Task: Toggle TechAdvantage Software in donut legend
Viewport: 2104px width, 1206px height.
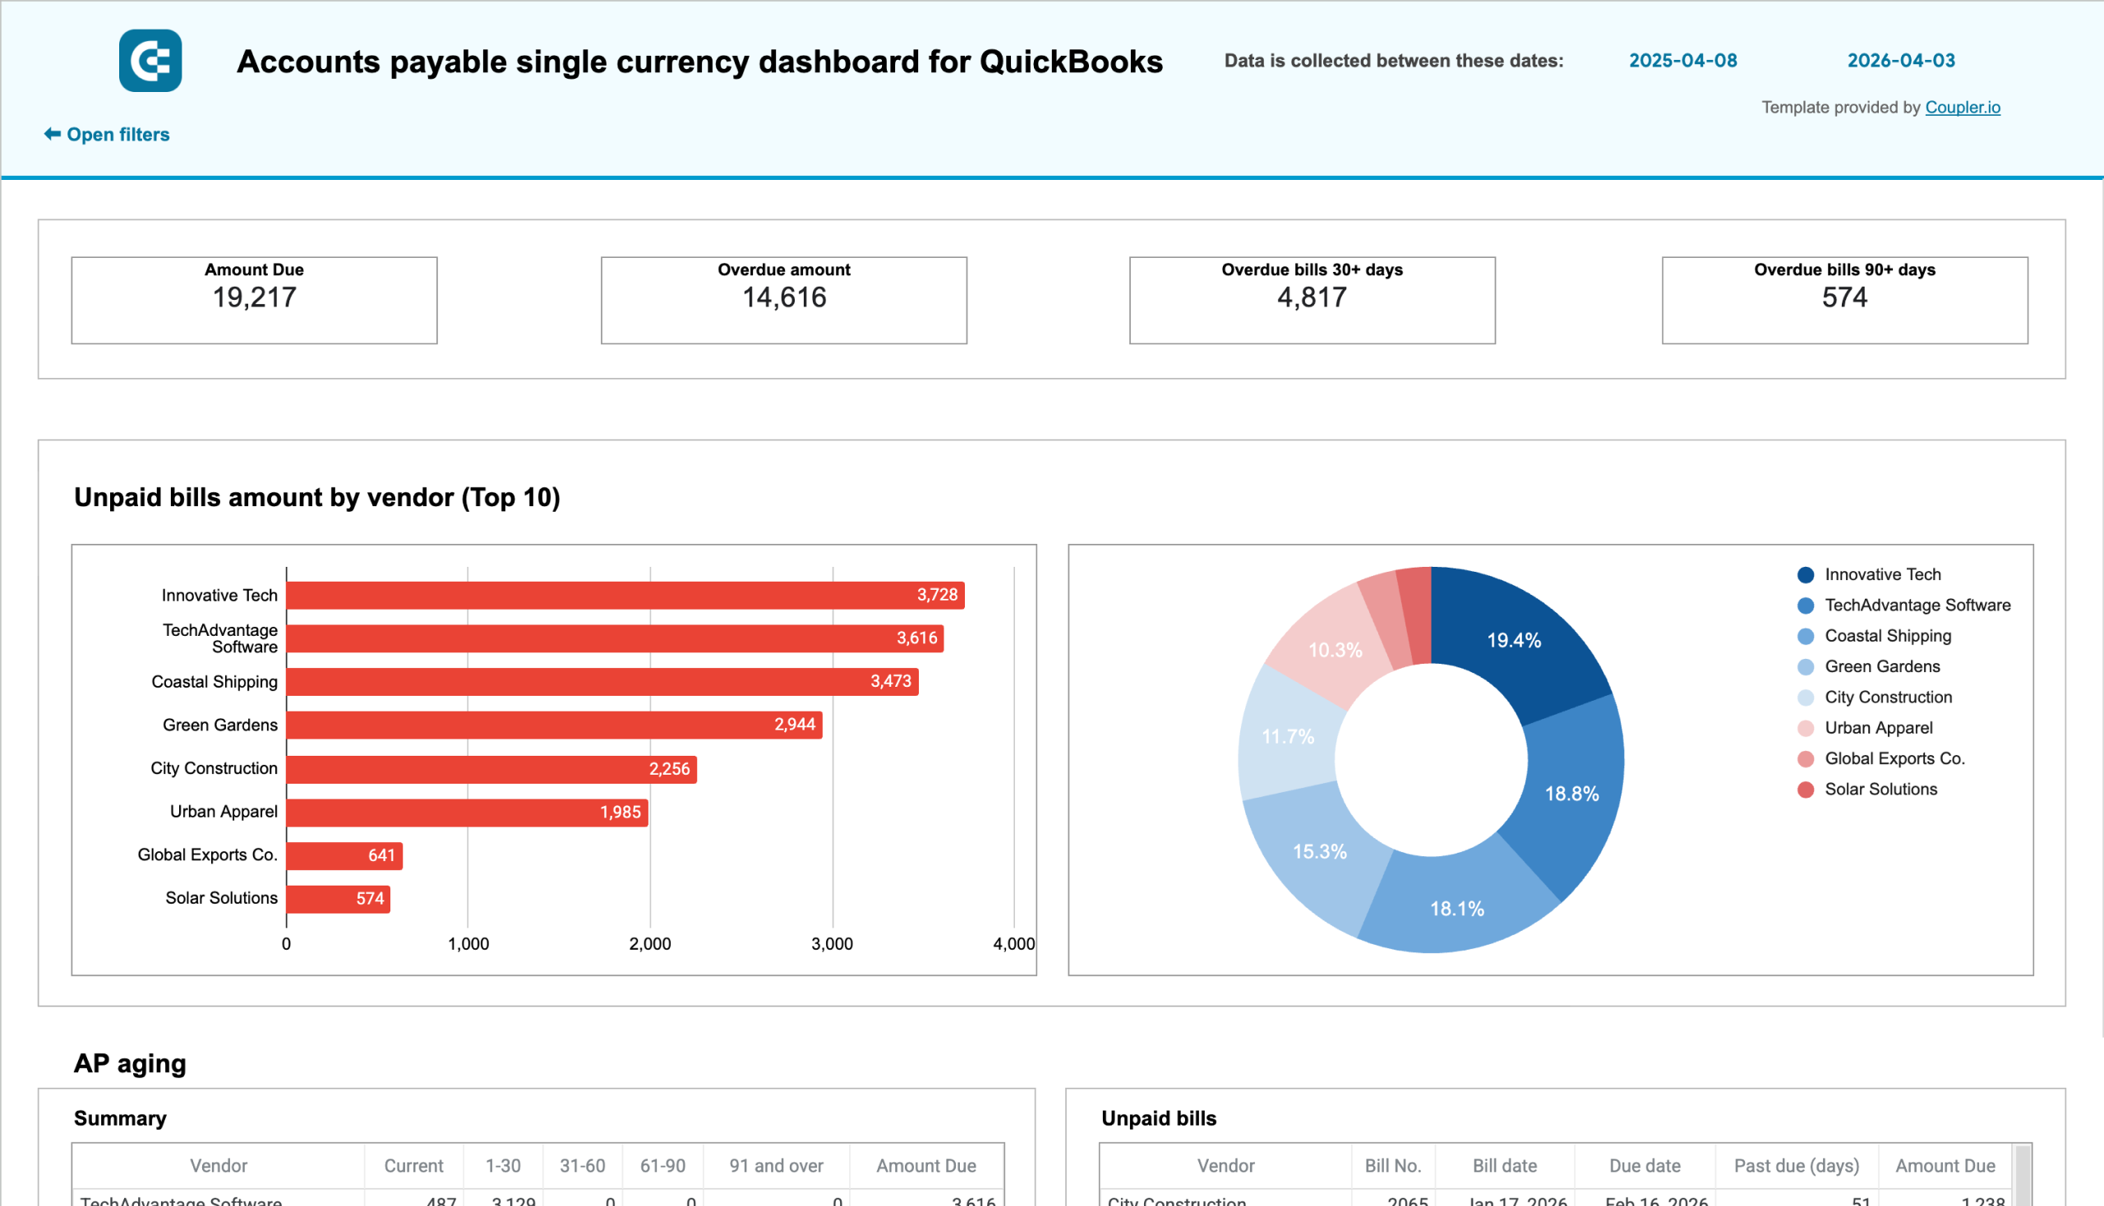Action: (1805, 605)
